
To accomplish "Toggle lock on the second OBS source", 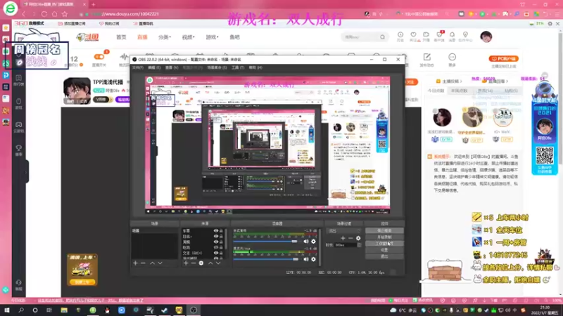I will [x=221, y=237].
